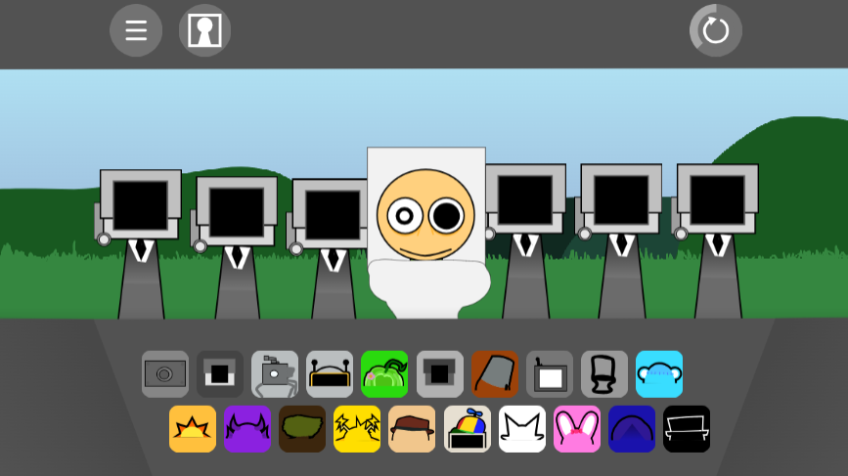
Task: Click the purple horned icon
Action: pos(247,429)
